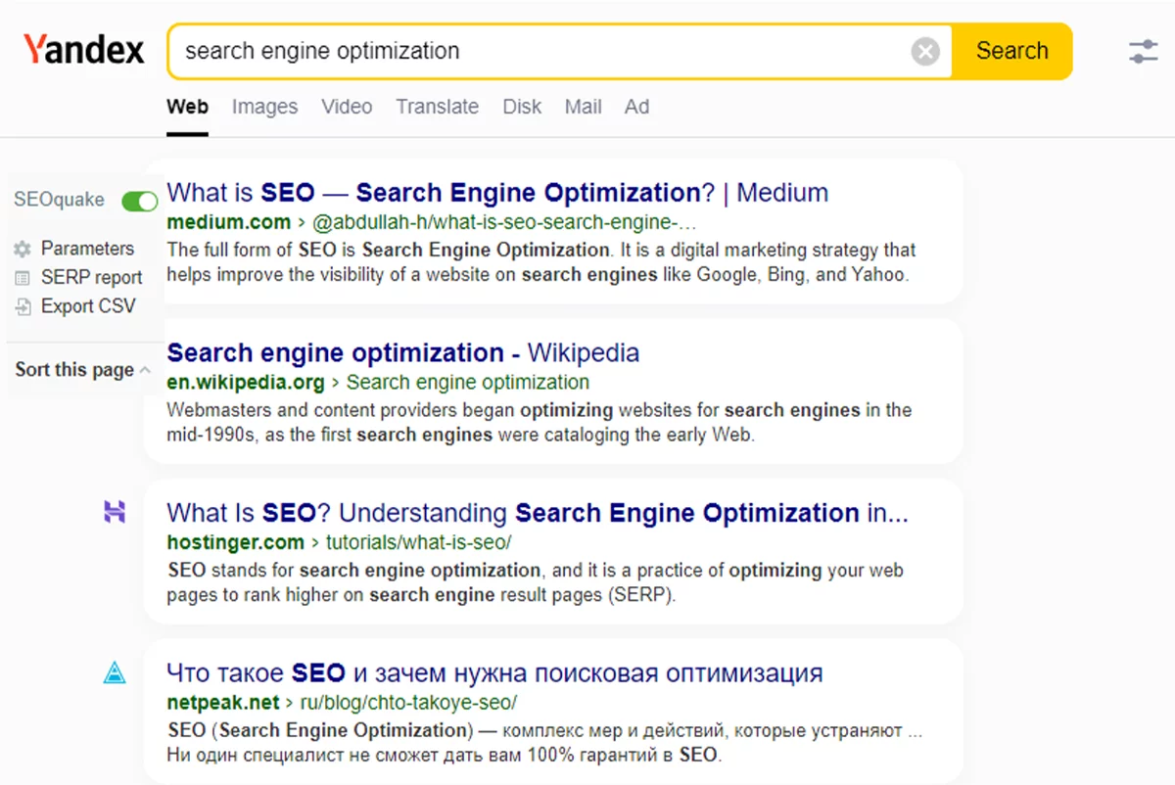Screen dimensions: 1175x785
Task: Switch to the Images tab
Action: click(264, 107)
